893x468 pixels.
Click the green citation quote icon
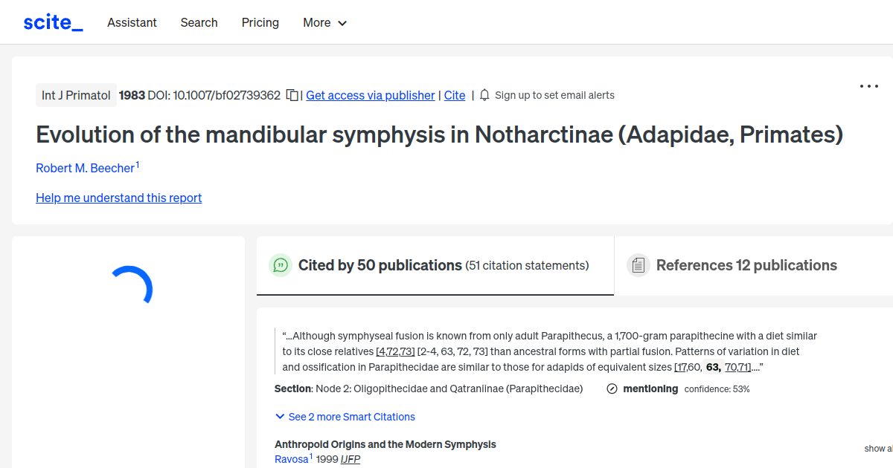[281, 265]
